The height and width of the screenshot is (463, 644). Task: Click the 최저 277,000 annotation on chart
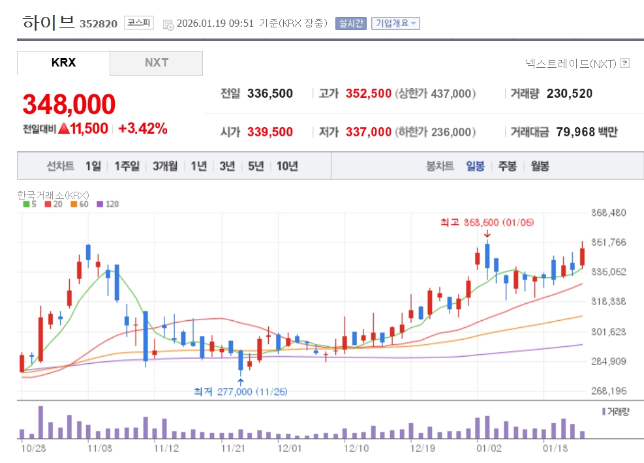[x=241, y=391]
